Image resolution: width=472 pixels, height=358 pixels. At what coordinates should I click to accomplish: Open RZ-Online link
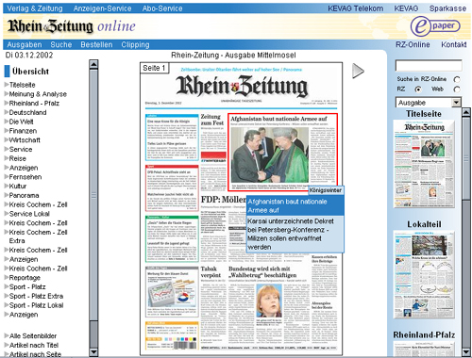coord(413,44)
